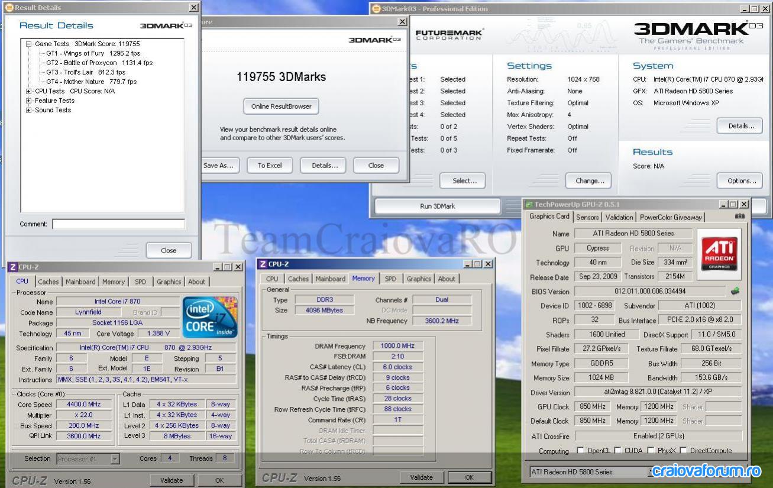Click the CPU-Z CPU window title icon
This screenshot has width=773, height=488.
click(x=13, y=267)
